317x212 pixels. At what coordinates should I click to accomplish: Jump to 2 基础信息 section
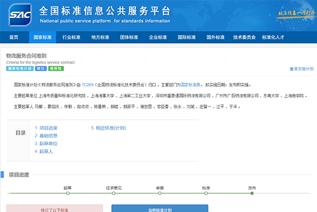[46, 136]
